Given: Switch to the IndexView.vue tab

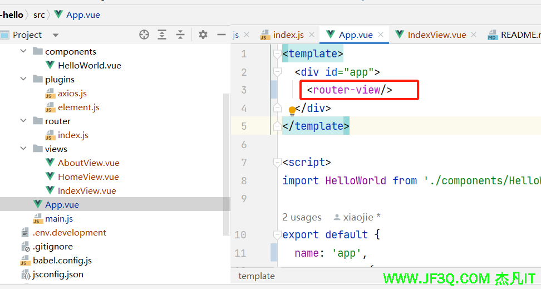Looking at the screenshot, I should click(x=436, y=35).
